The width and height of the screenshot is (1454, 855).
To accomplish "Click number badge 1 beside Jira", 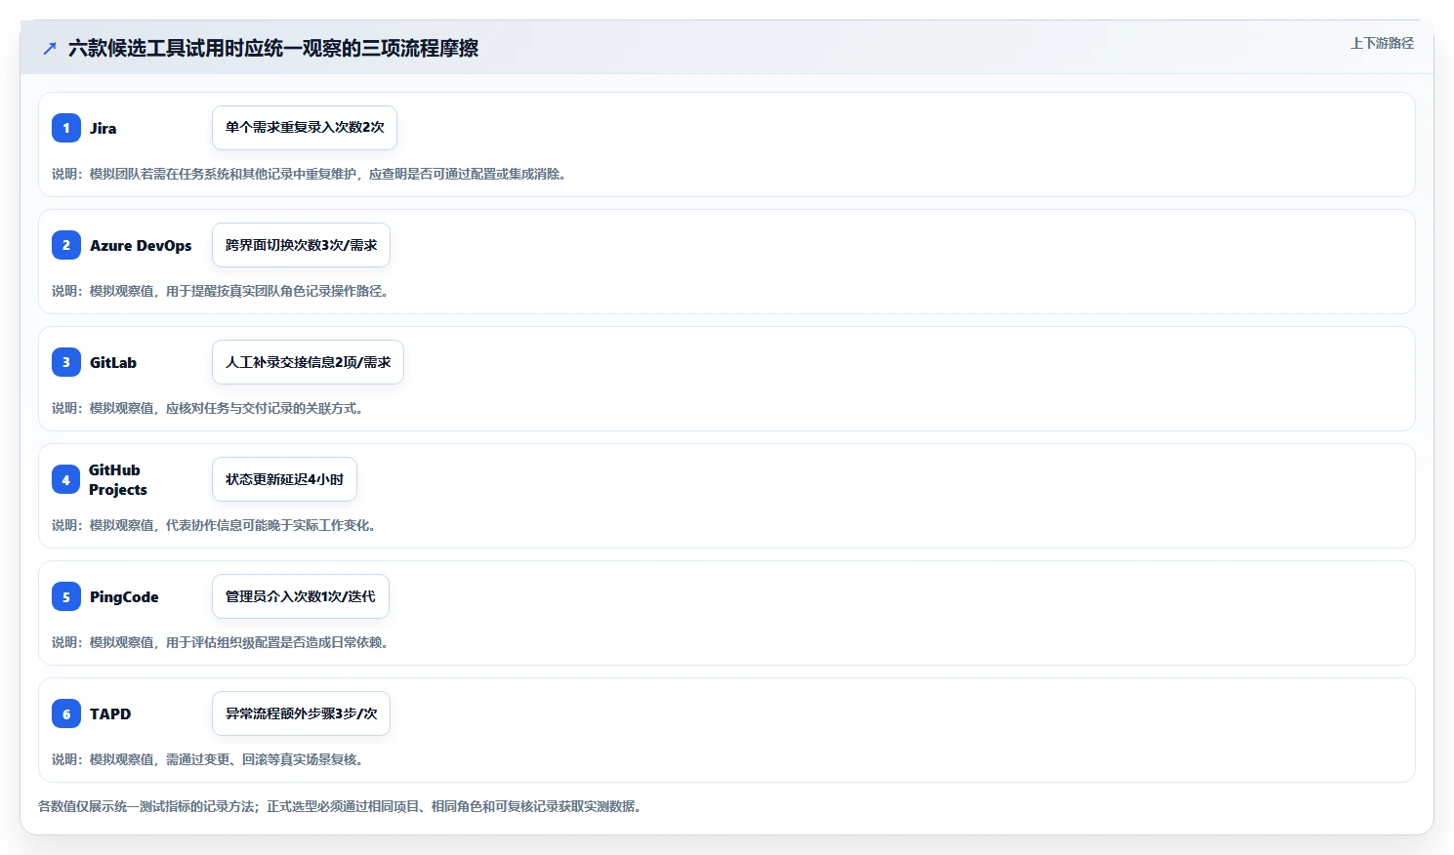I will tap(66, 128).
